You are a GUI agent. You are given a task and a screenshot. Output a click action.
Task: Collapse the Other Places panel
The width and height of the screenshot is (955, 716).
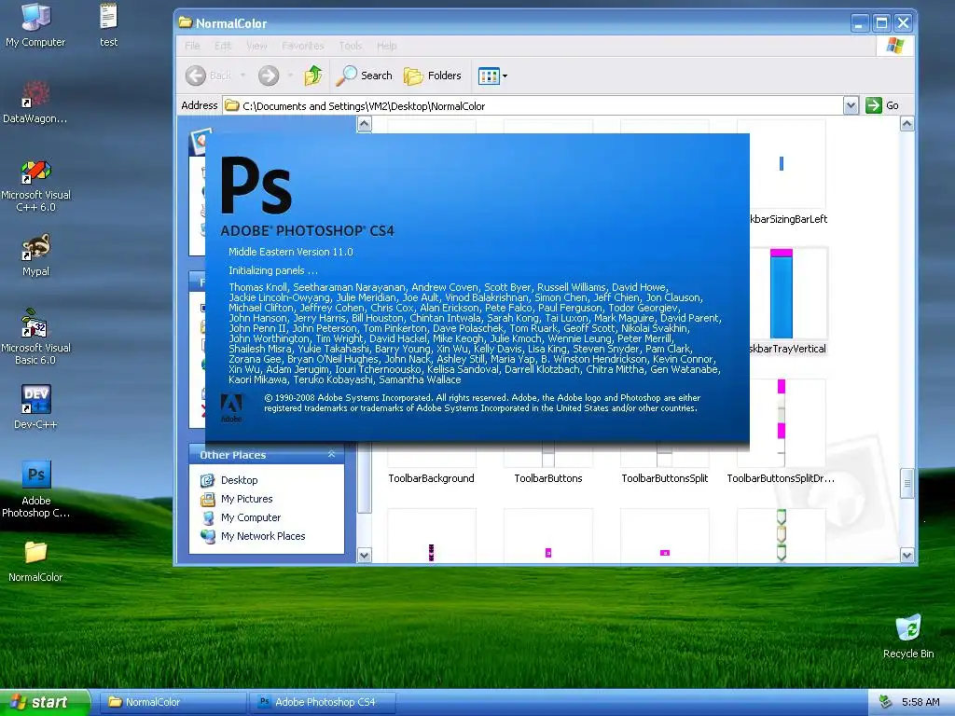pyautogui.click(x=331, y=454)
